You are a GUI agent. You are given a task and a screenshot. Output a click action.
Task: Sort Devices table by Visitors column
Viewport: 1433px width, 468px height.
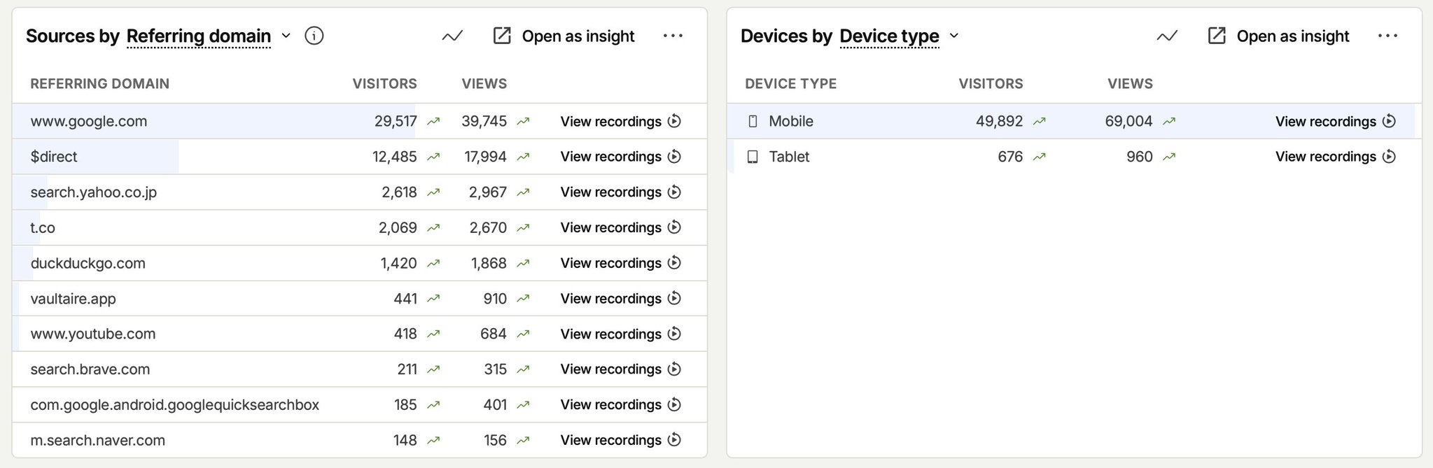(x=991, y=84)
